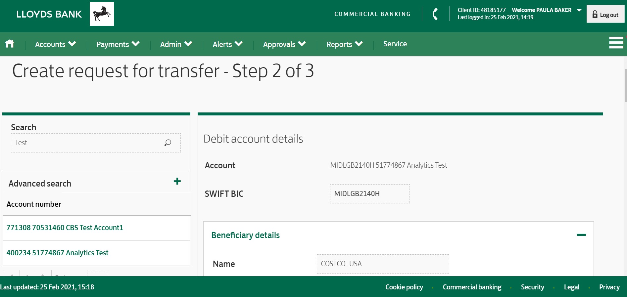This screenshot has width=627, height=297.
Task: Click the Account number column header
Action: (x=34, y=204)
